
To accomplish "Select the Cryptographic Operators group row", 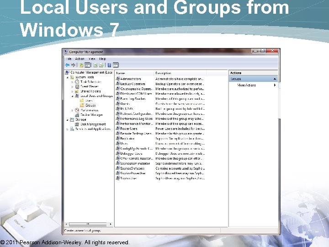I will [x=160, y=89].
